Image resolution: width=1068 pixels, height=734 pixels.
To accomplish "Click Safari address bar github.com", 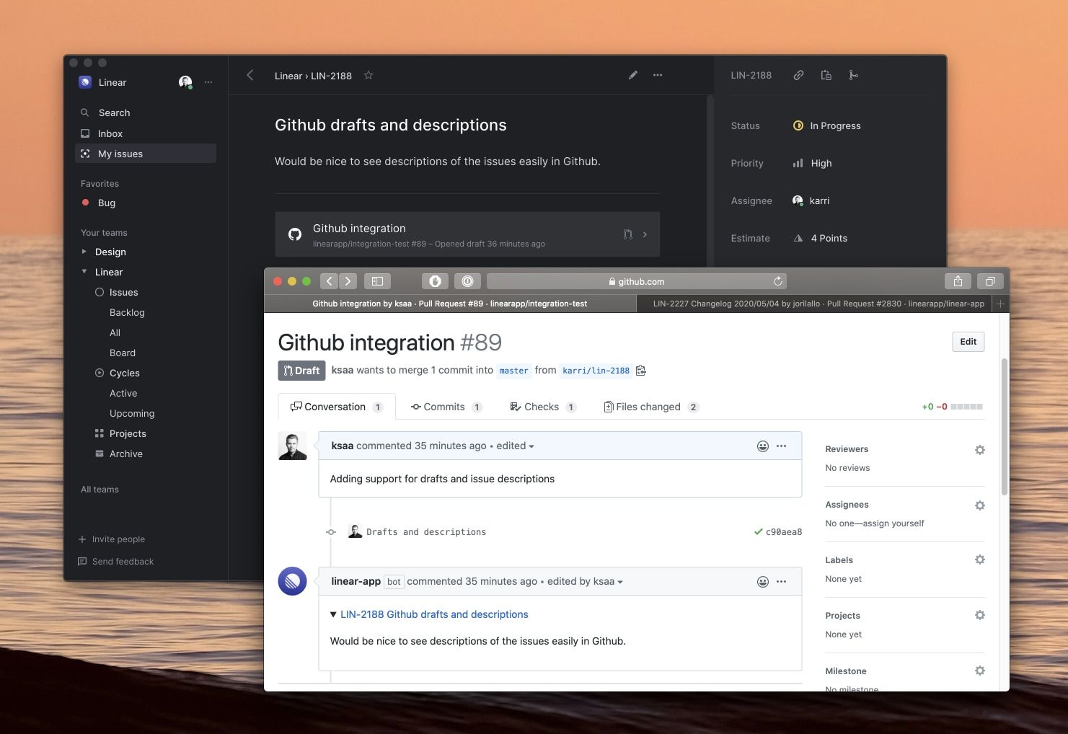I will tap(636, 281).
